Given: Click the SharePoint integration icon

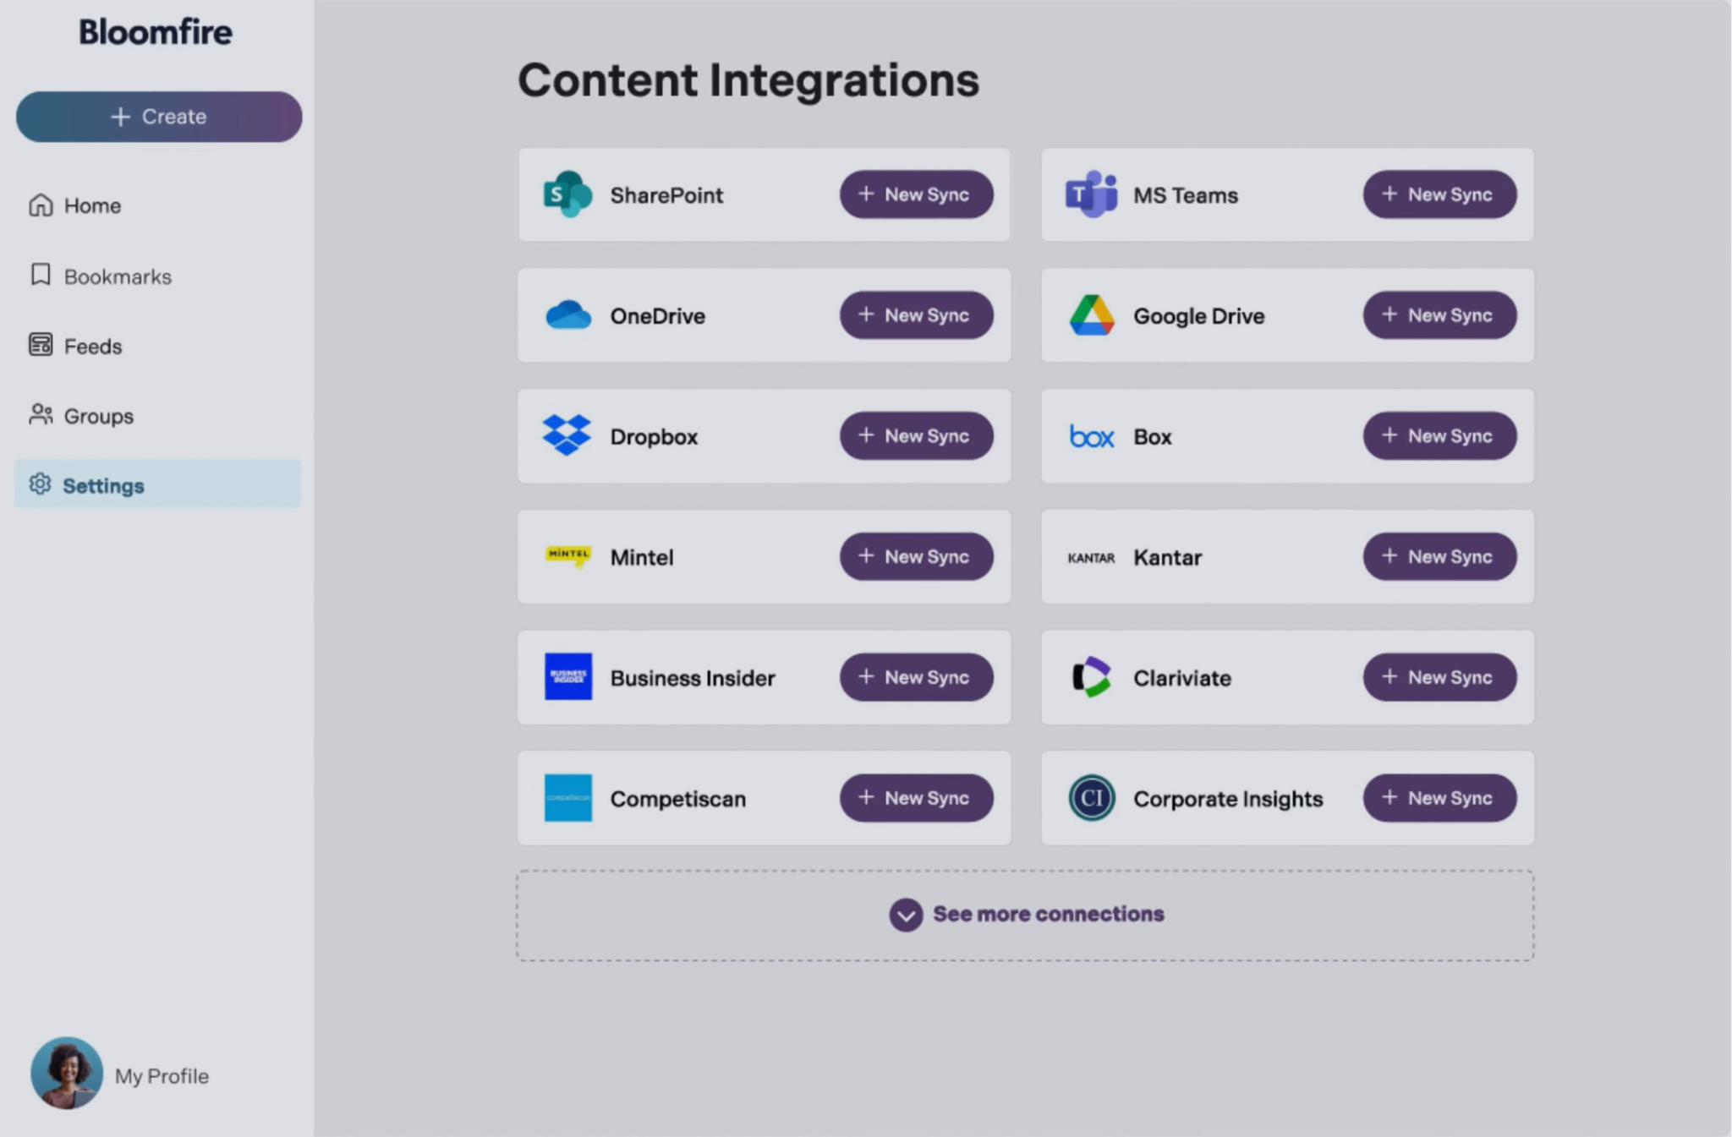Looking at the screenshot, I should point(566,194).
